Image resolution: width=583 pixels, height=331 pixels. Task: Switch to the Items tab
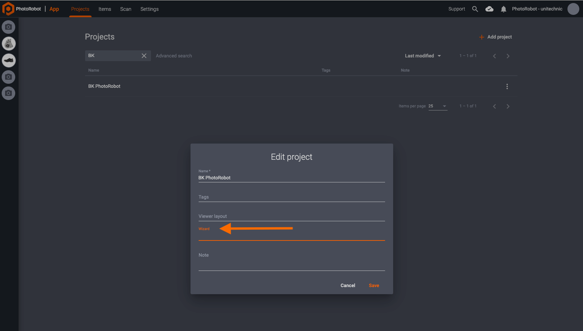coord(105,9)
